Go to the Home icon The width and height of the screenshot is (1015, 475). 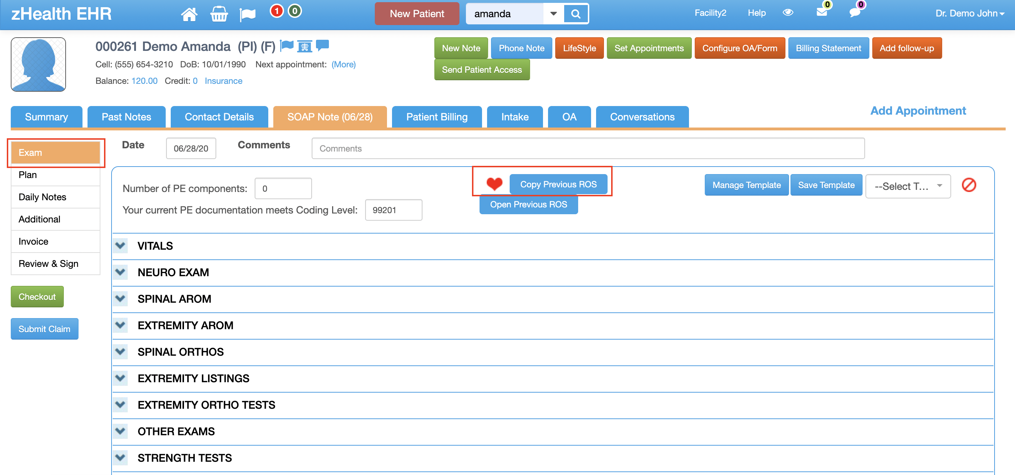tap(189, 14)
